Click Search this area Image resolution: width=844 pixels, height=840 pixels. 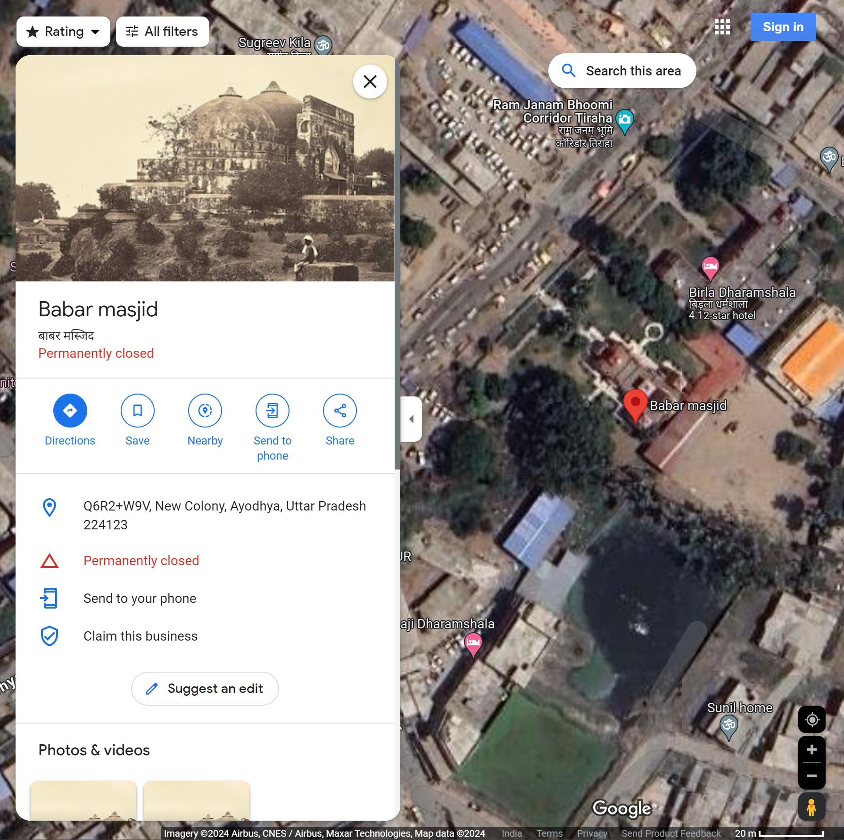click(622, 71)
